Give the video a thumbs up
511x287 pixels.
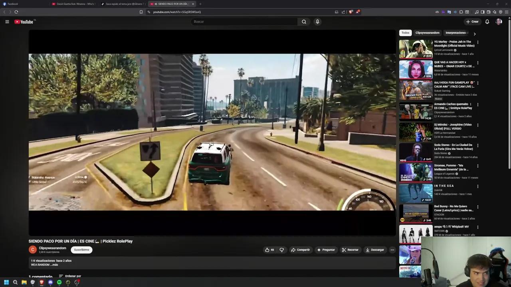click(x=268, y=250)
